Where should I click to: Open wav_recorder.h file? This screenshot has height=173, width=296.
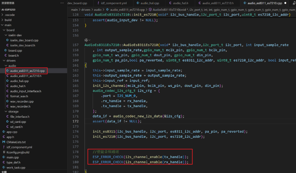pyautogui.click(x=20, y=106)
